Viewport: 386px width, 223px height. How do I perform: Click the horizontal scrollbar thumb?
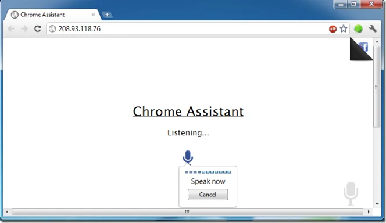click(x=187, y=212)
